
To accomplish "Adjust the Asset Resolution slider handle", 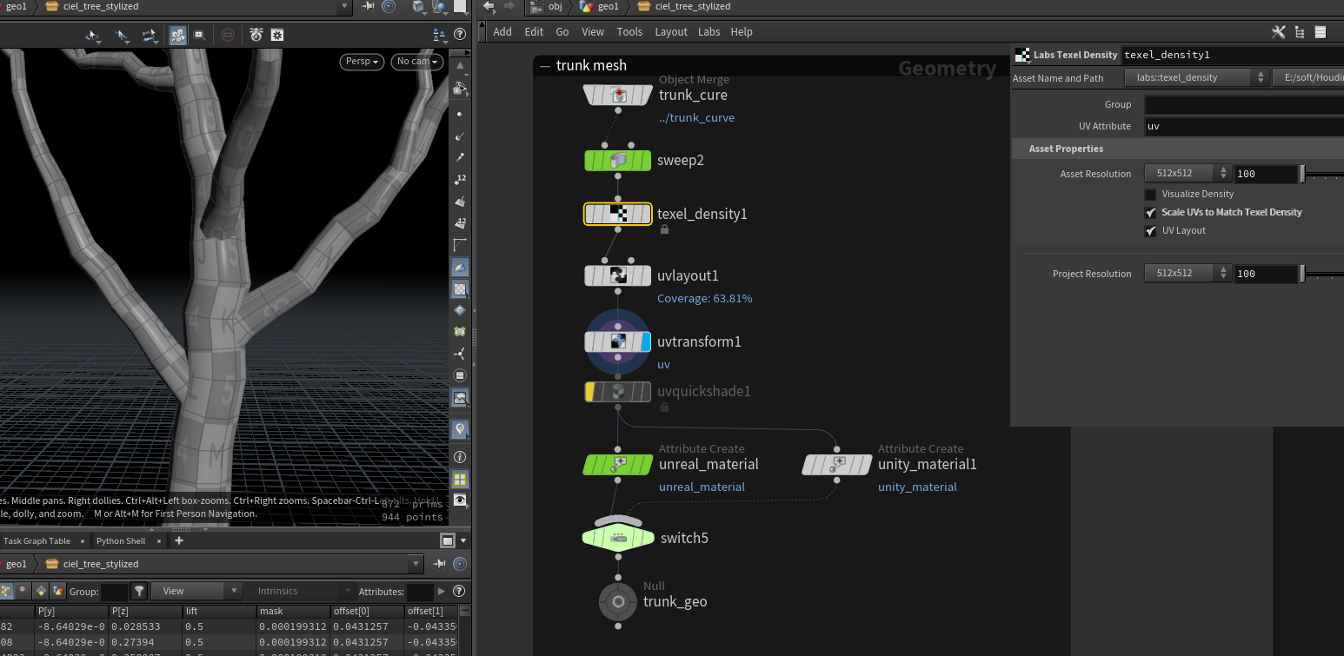I will click(1302, 174).
